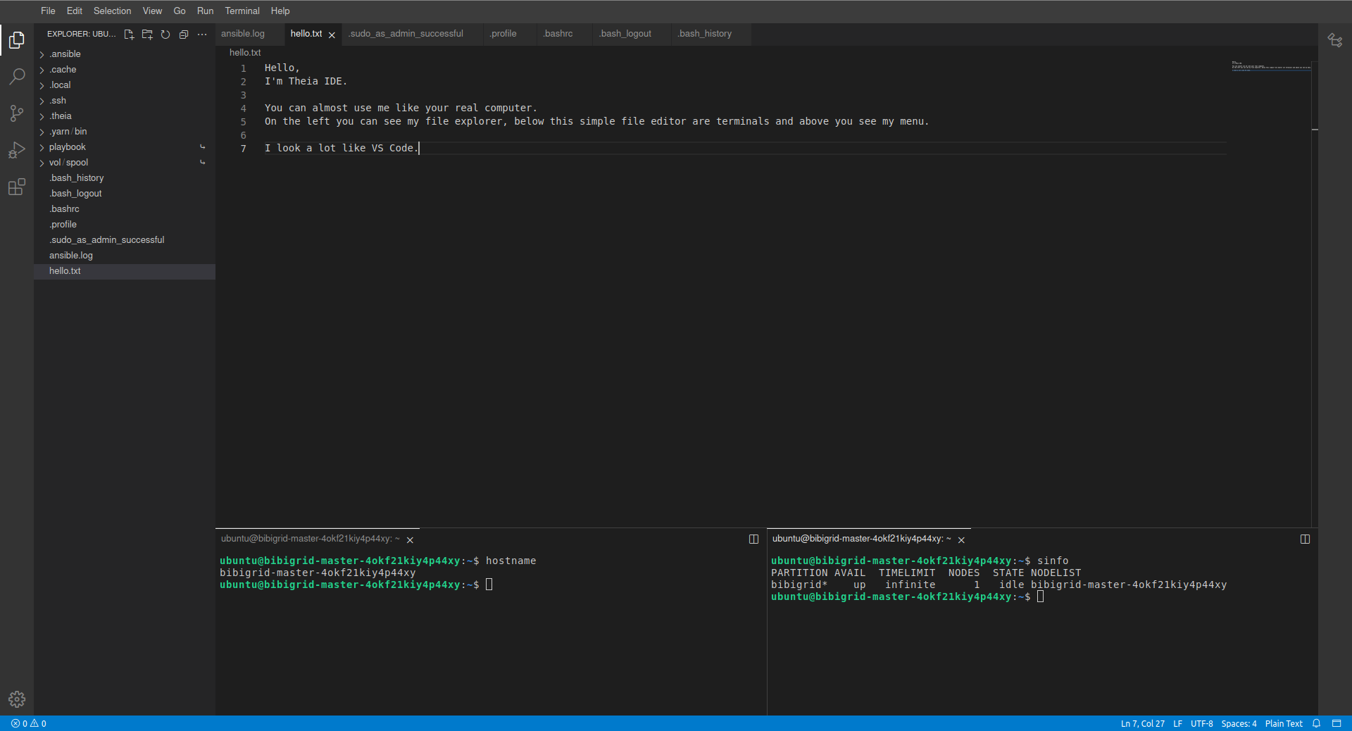Open the Extensions view
This screenshot has width=1352, height=731.
tap(17, 187)
